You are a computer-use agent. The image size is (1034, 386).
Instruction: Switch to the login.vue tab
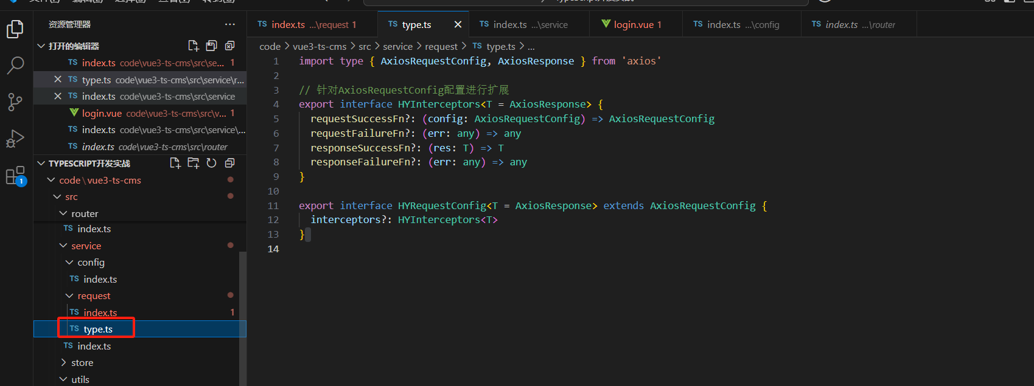[x=633, y=24]
